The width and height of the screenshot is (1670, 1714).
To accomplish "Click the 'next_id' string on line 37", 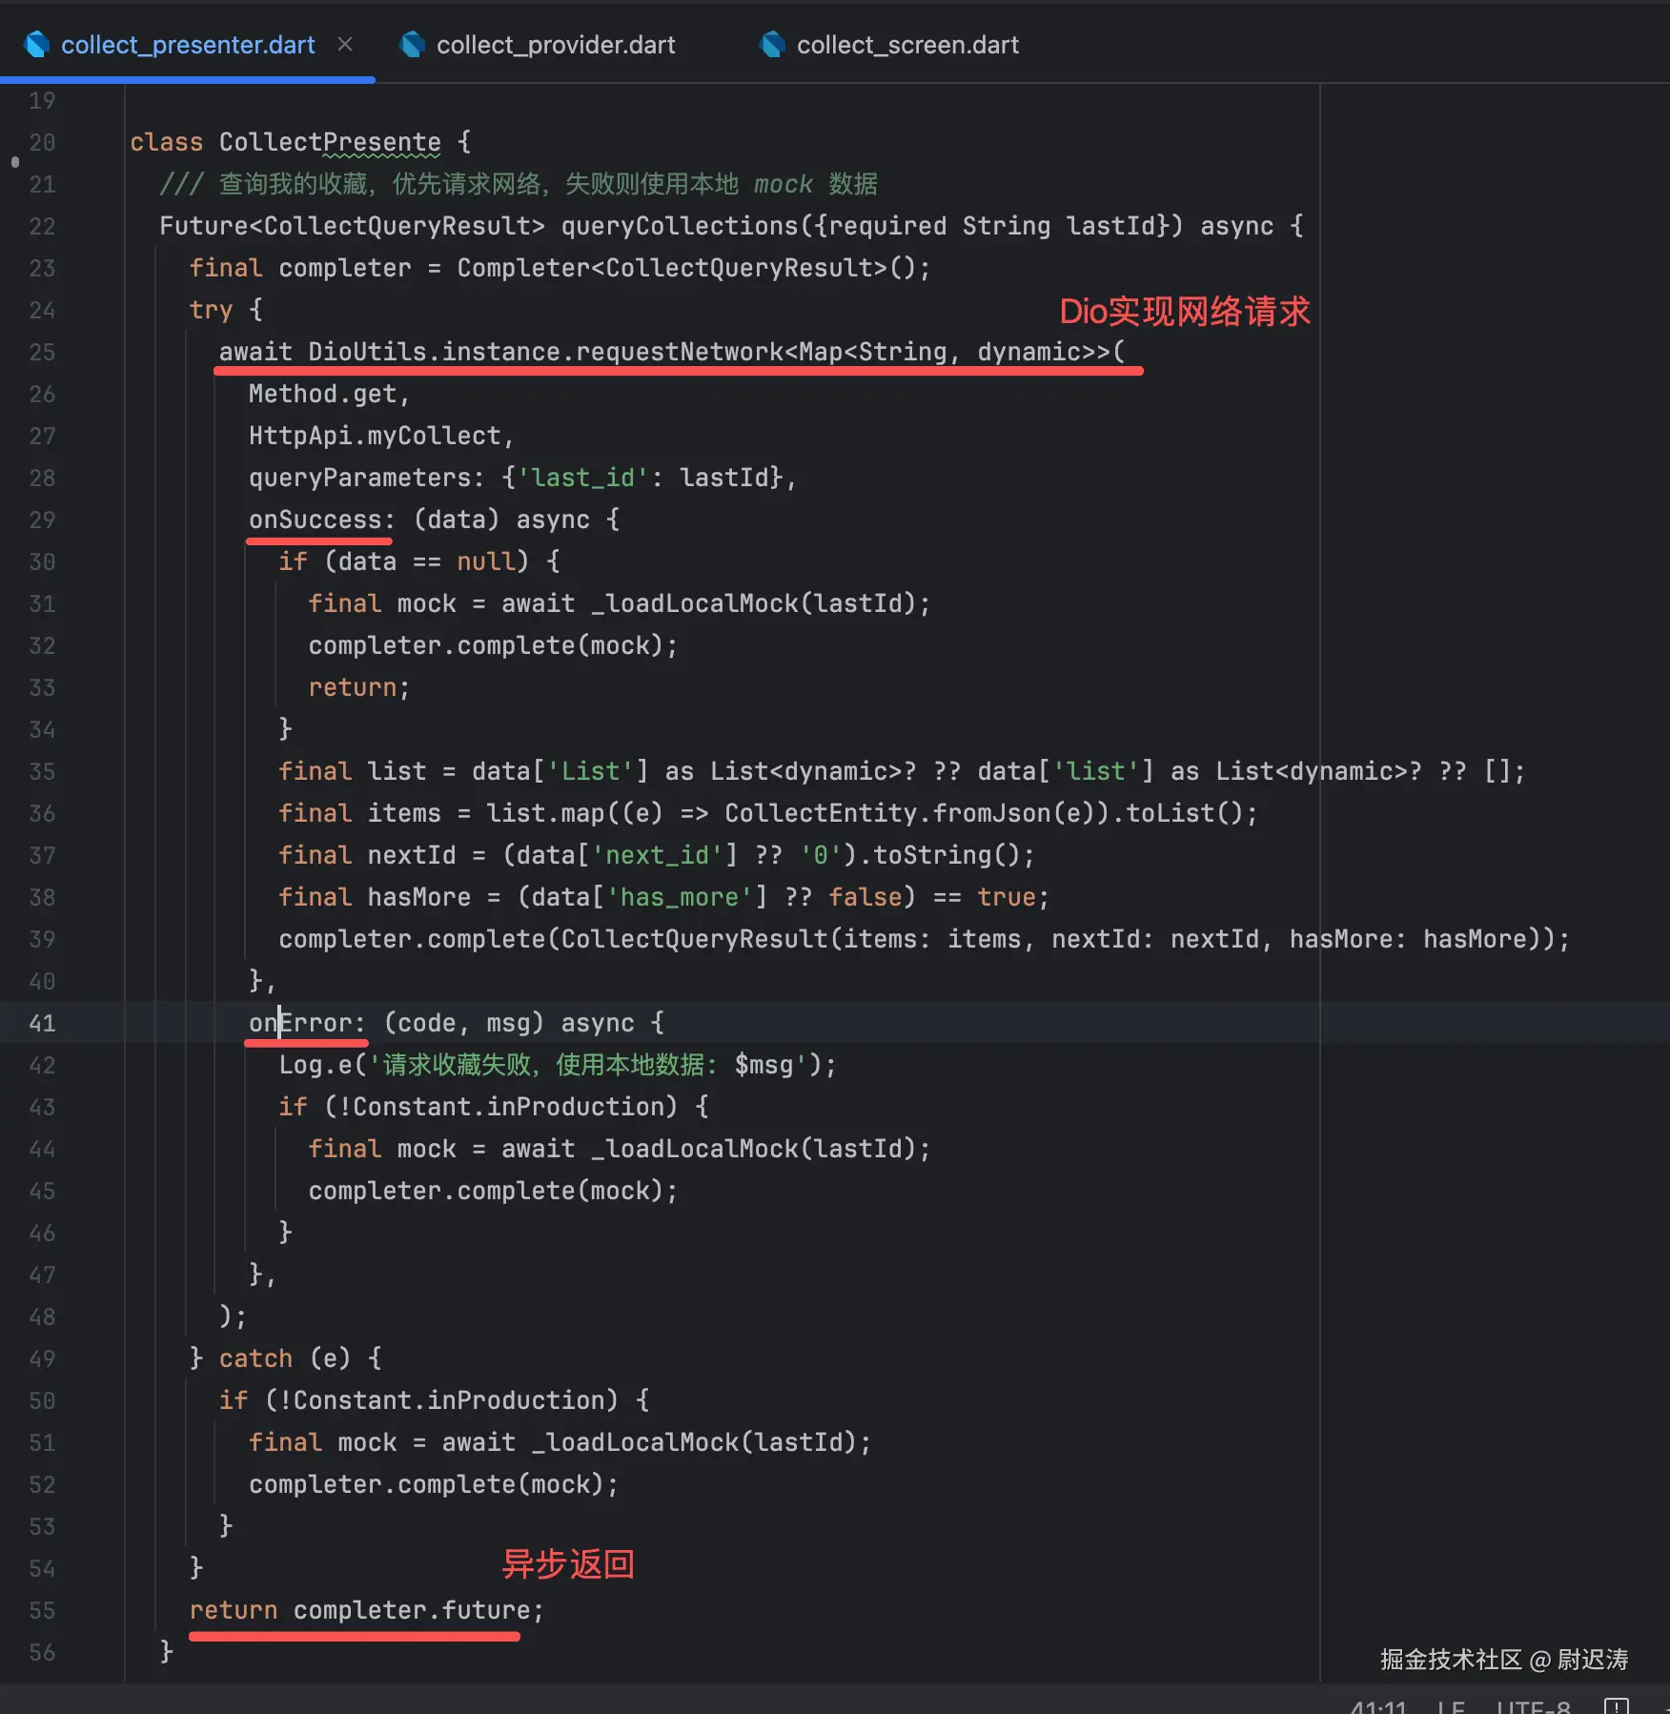I will coord(658,856).
